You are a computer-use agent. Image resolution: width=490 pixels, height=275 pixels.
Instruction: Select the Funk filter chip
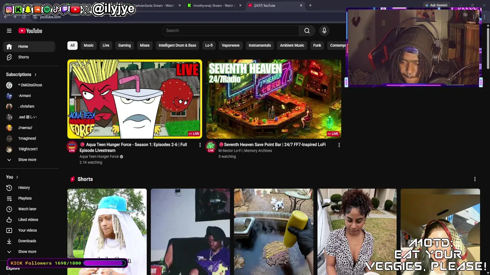pos(317,45)
